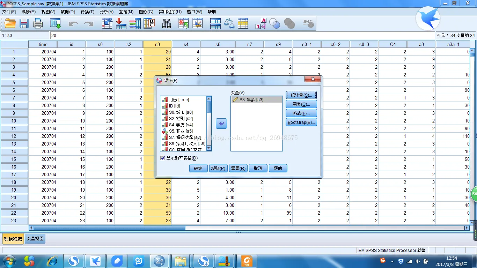The height and width of the screenshot is (268, 477).
Task: Click the Use Variable Sets circles icon
Action: click(x=275, y=23)
